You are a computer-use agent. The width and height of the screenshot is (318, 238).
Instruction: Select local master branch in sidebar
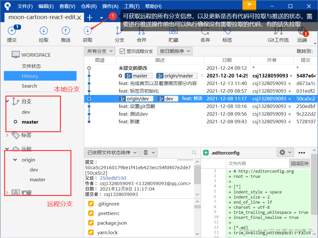(30, 122)
